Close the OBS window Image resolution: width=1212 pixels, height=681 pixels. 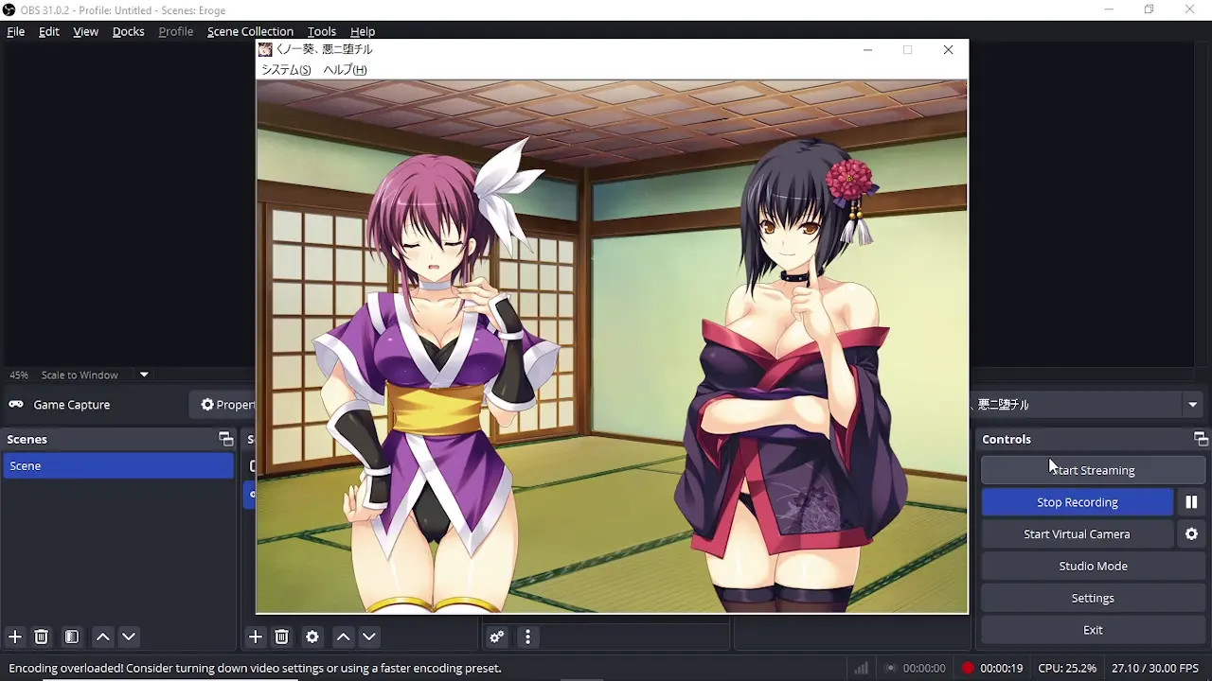point(1190,9)
